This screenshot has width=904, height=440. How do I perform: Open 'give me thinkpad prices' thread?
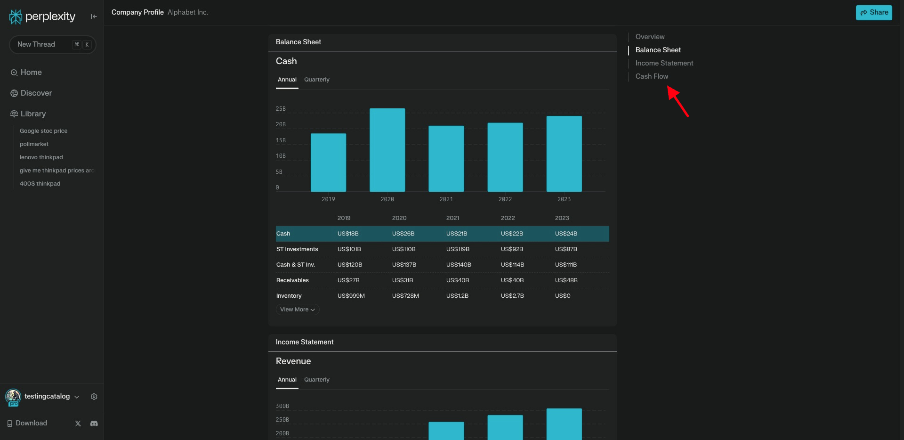(x=57, y=171)
